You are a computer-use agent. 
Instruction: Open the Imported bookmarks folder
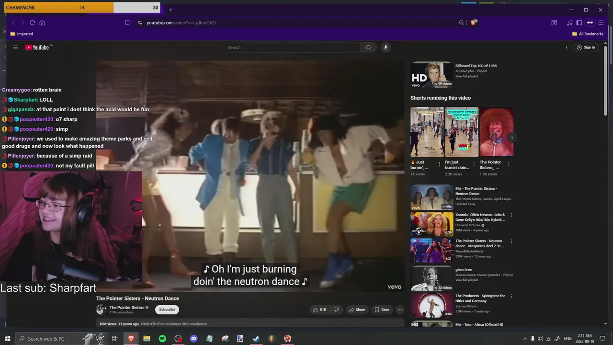point(22,34)
